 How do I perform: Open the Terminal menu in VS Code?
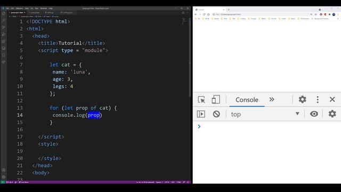44,9
